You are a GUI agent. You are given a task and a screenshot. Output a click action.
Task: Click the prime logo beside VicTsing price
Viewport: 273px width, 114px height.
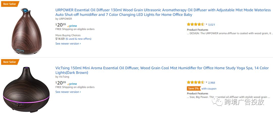pyautogui.click(x=72, y=84)
